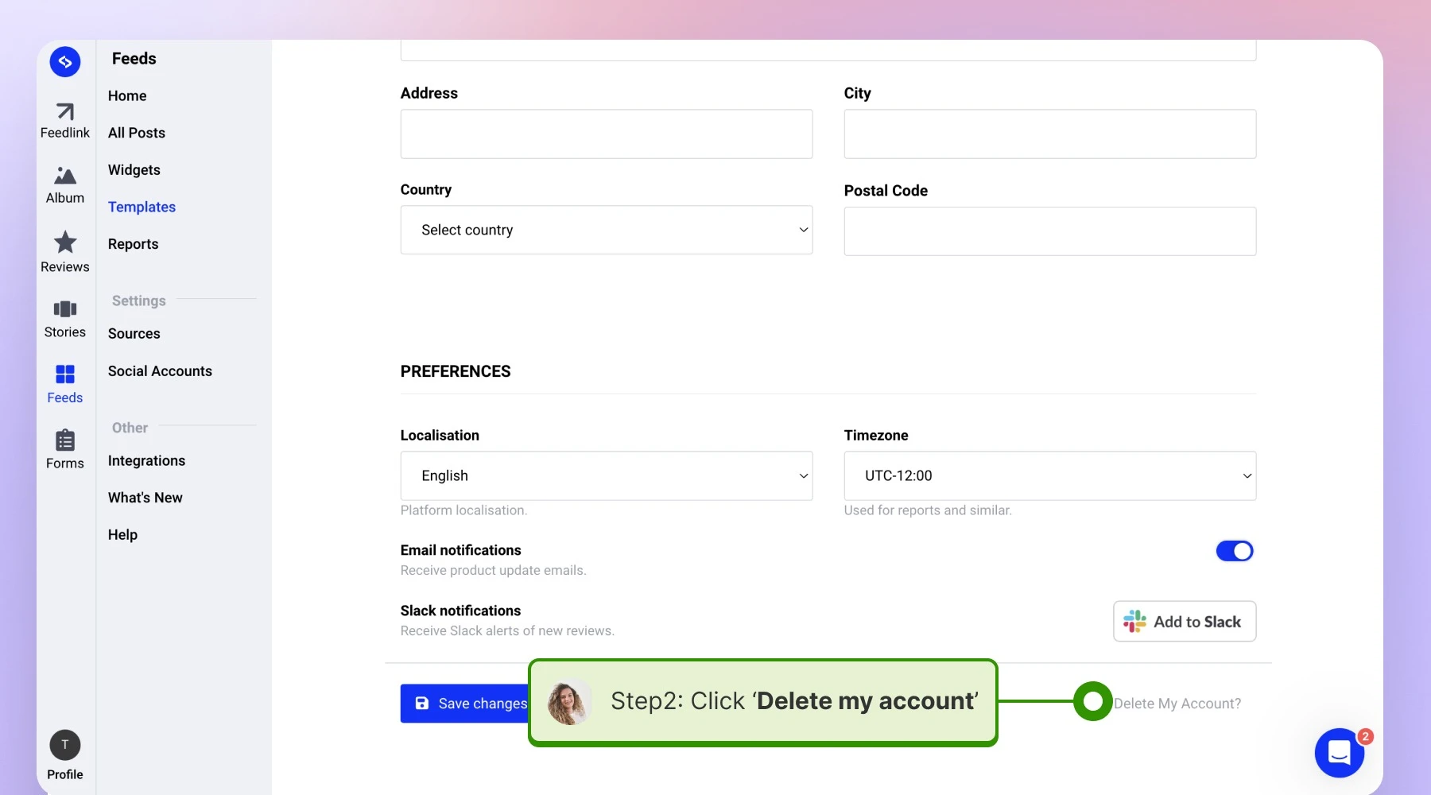The height and width of the screenshot is (795, 1431).
Task: Open the Profile avatar
Action: 65,745
